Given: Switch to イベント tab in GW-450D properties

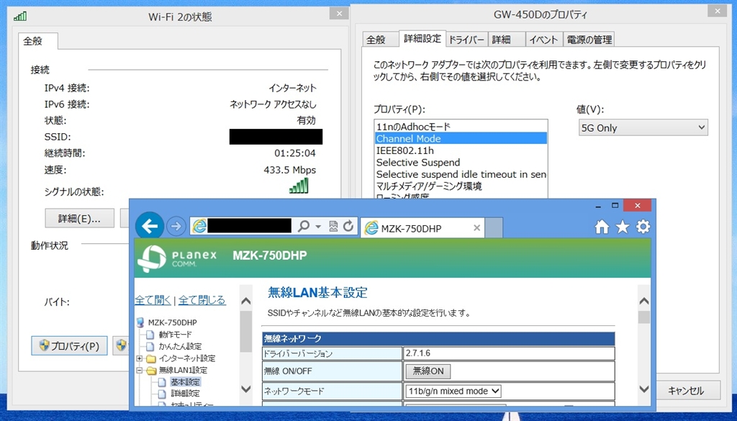Looking at the screenshot, I should coord(543,40).
